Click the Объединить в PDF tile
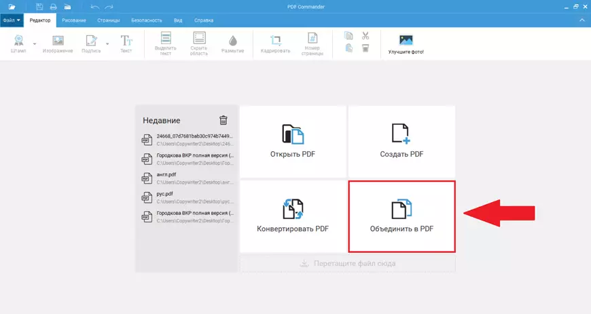Screen dimensions: 591x314 coord(401,216)
